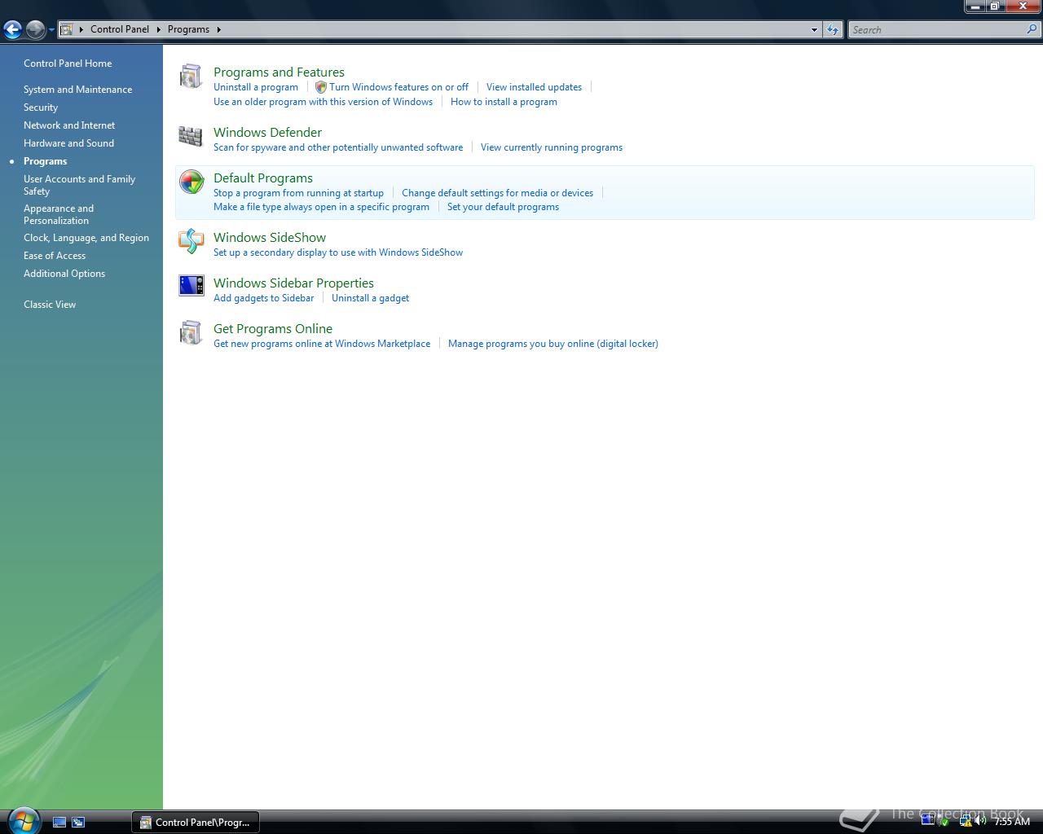Click Get new programs at Windows Marketplace

pos(322,344)
